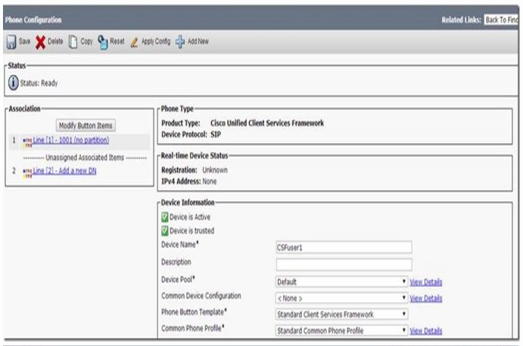
Task: Click the Reset toolbar label
Action: pyautogui.click(x=117, y=41)
